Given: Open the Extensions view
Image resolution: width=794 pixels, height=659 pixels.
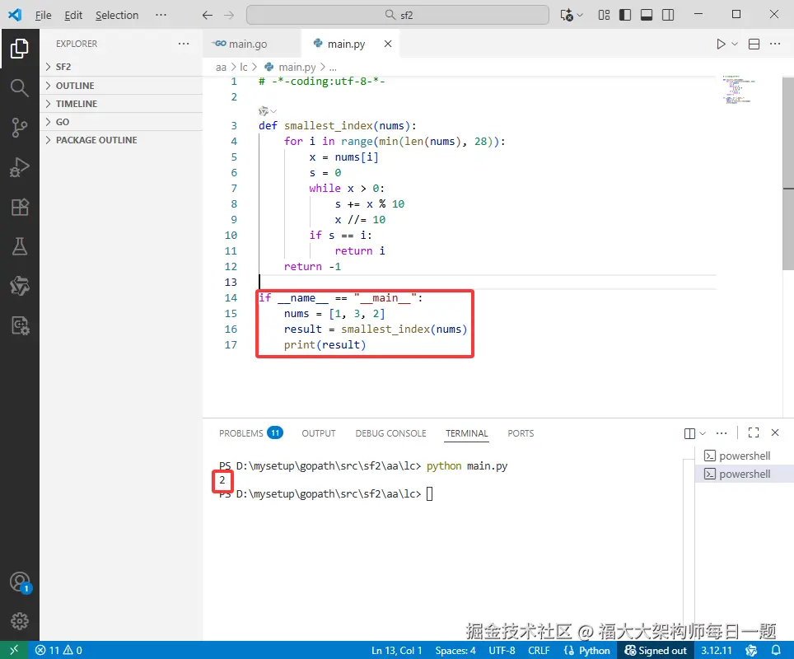Looking at the screenshot, I should pyautogui.click(x=19, y=207).
